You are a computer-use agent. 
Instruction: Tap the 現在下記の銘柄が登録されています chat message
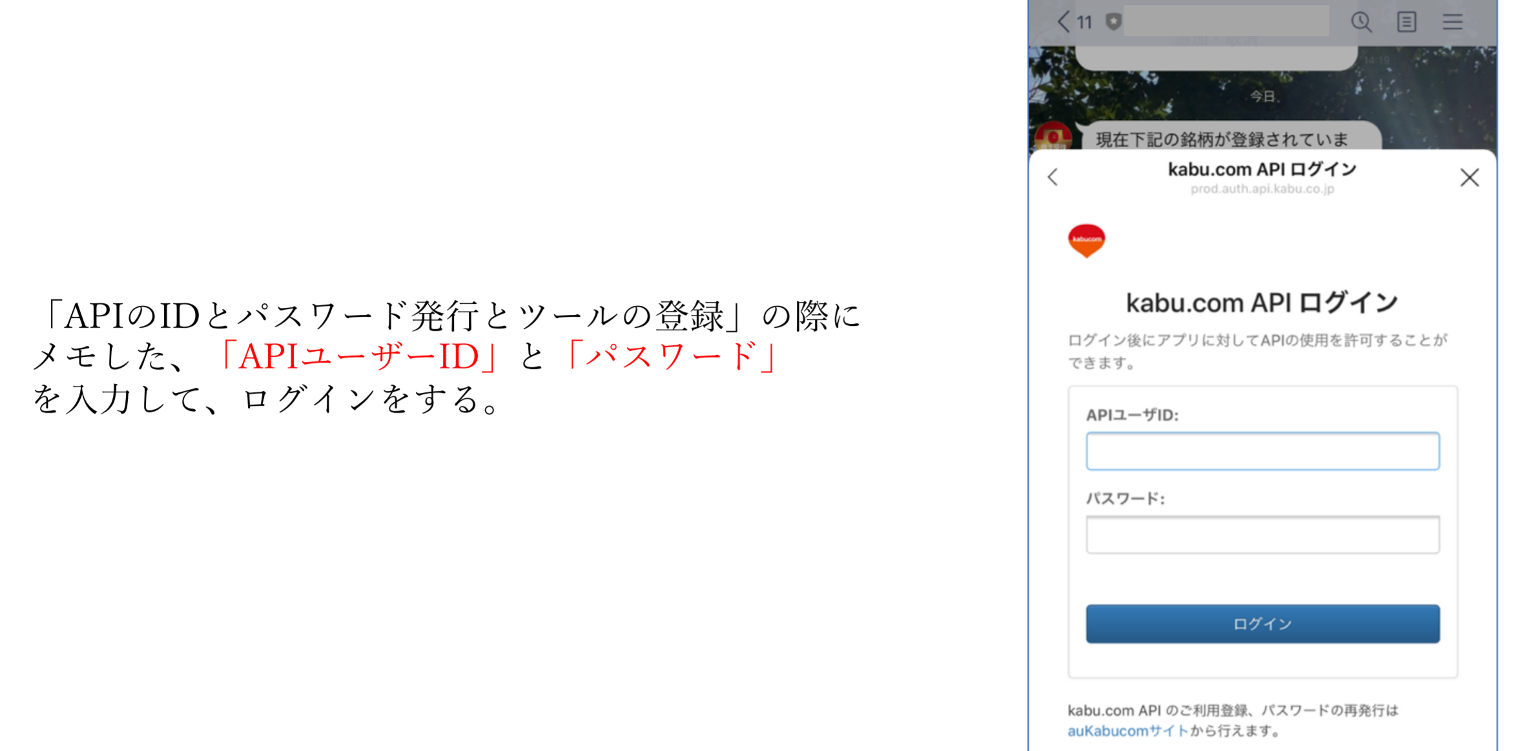tap(1227, 137)
